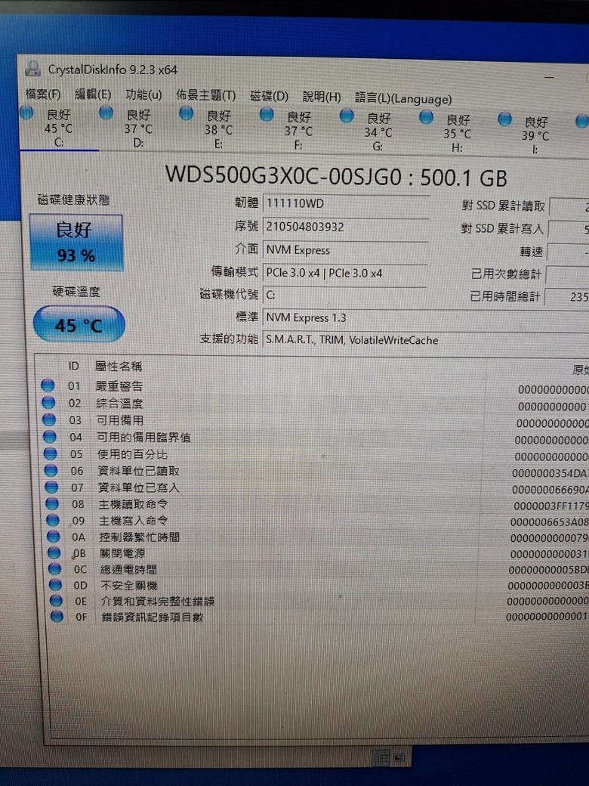
Task: Open the 磁碟(D) menu
Action: [269, 96]
